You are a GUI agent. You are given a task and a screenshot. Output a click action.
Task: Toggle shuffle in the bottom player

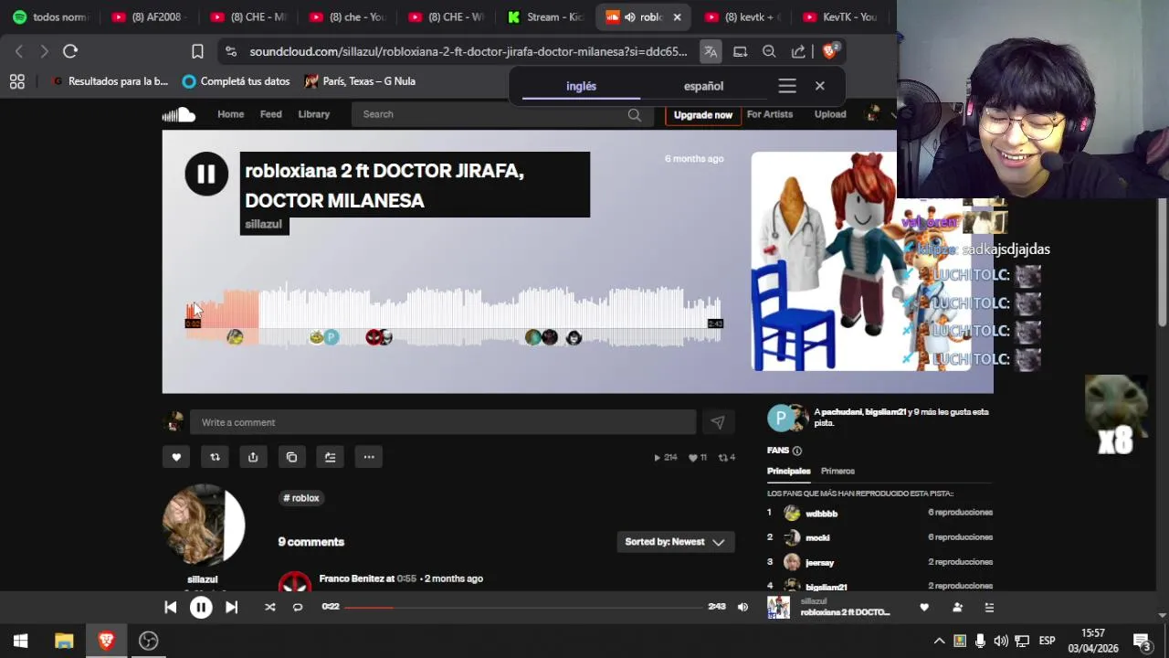pyautogui.click(x=269, y=607)
